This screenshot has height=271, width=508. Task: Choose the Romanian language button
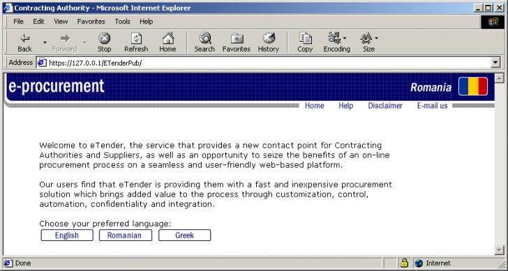click(x=126, y=235)
